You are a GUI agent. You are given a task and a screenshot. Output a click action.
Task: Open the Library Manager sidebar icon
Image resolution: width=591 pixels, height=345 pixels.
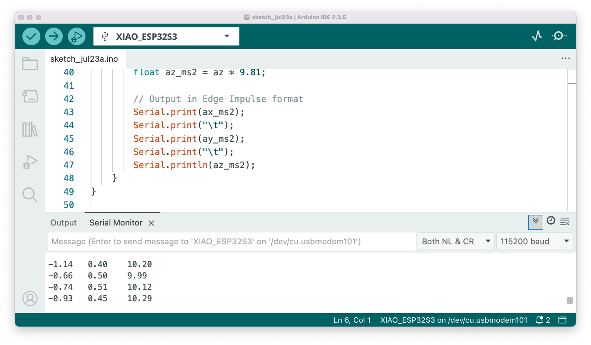[x=30, y=130]
